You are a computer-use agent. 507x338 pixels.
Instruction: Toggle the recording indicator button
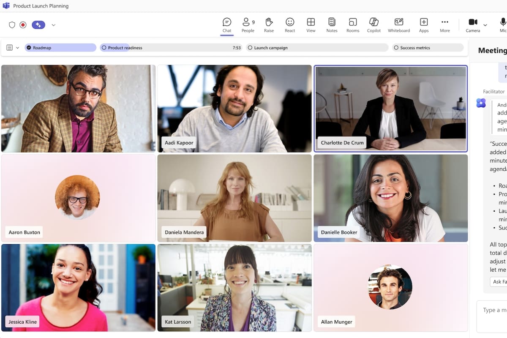23,25
